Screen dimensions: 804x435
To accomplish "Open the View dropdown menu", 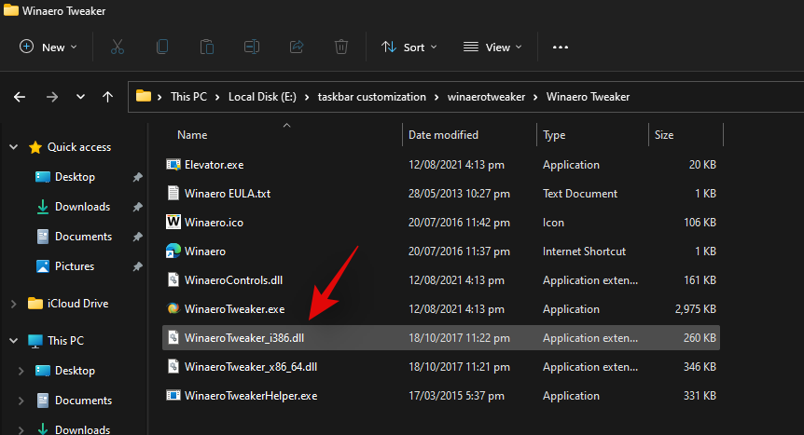I will pyautogui.click(x=492, y=47).
